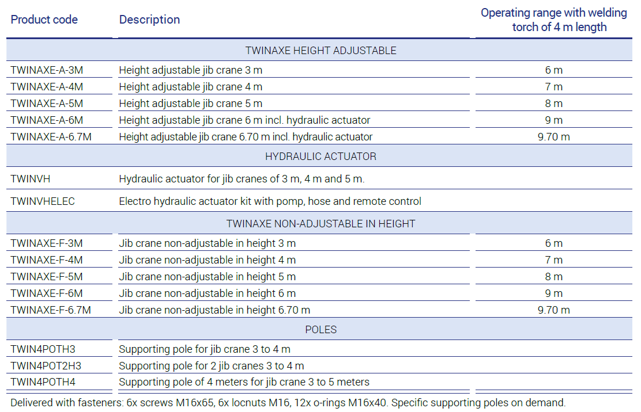Select product code TWINAXE-A-3M
The width and height of the screenshot is (641, 412).
pyautogui.click(x=47, y=70)
